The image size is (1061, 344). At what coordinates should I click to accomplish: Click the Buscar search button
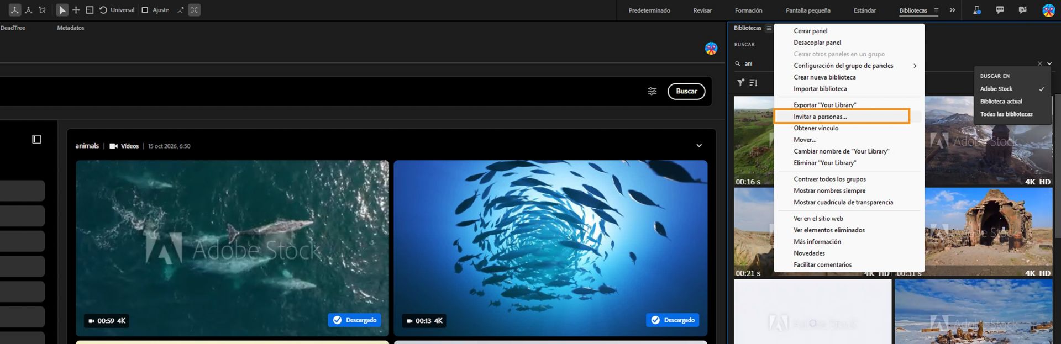coord(686,91)
